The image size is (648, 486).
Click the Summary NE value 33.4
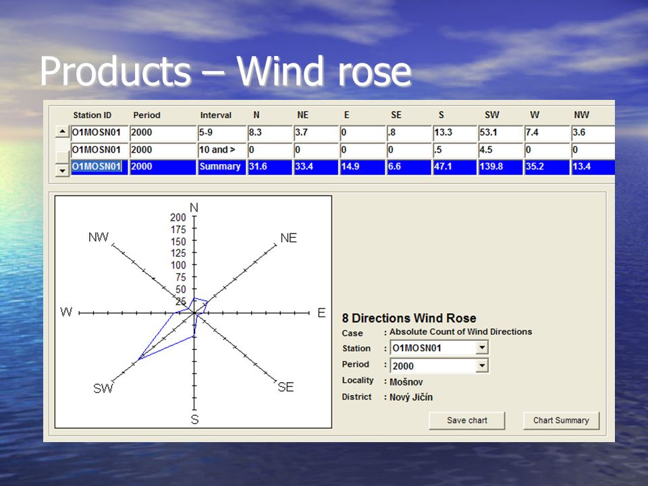coord(316,167)
